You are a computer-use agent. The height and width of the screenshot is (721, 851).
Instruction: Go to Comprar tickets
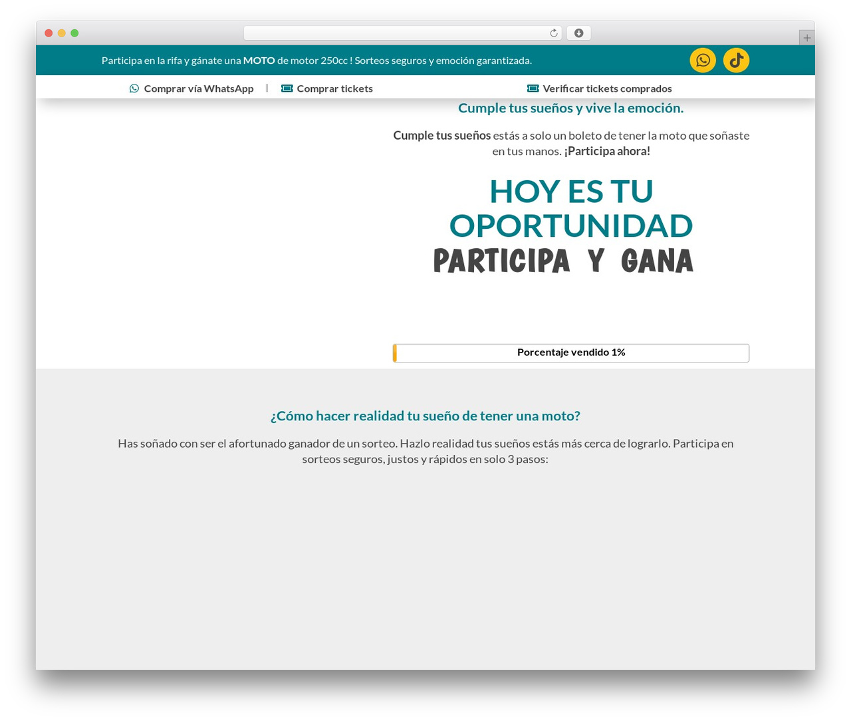pyautogui.click(x=327, y=88)
